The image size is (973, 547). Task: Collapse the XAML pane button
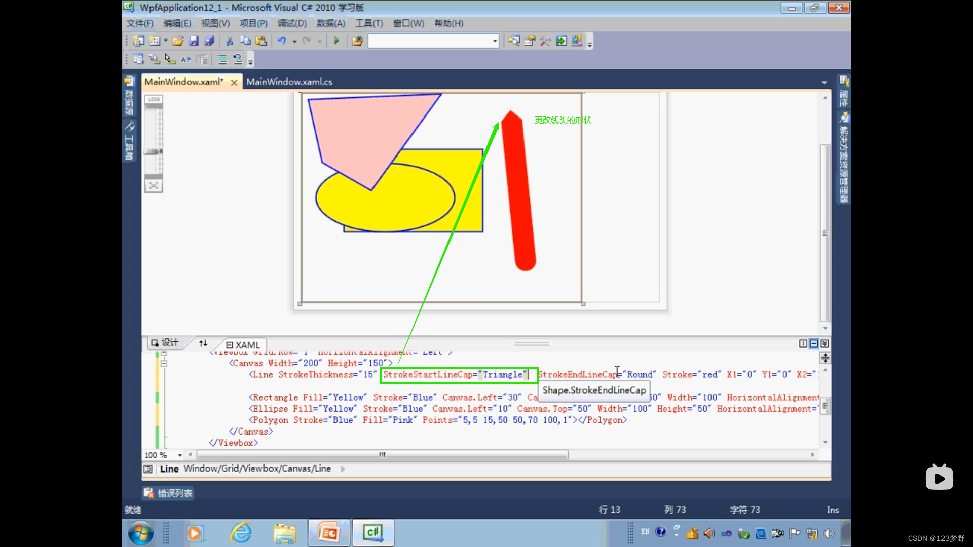(x=825, y=343)
